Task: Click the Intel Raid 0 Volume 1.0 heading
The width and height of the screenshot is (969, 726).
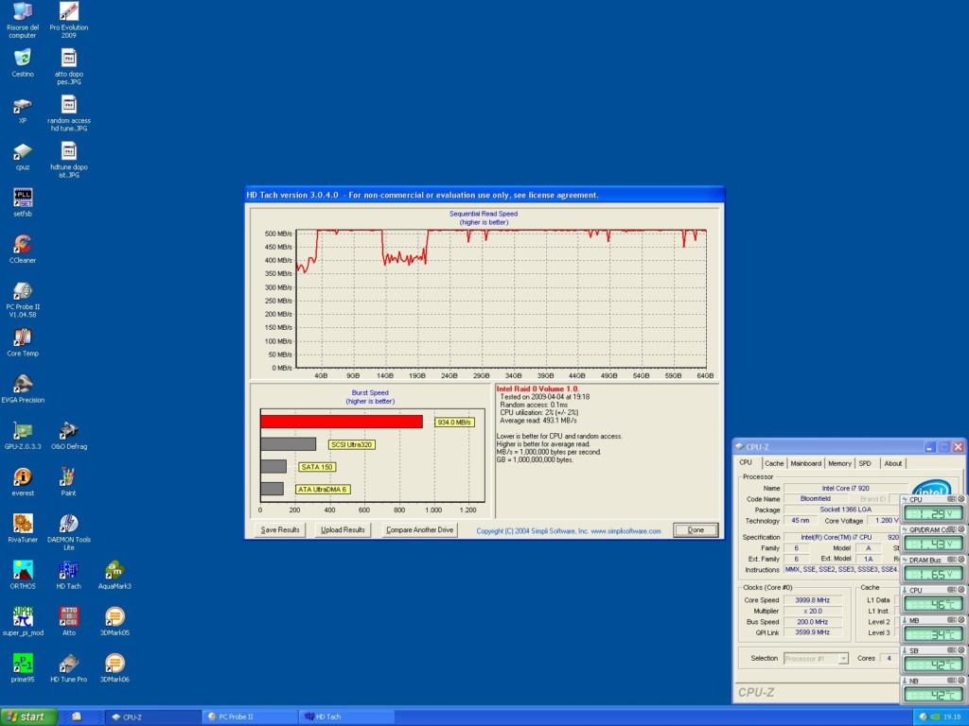Action: click(x=537, y=389)
